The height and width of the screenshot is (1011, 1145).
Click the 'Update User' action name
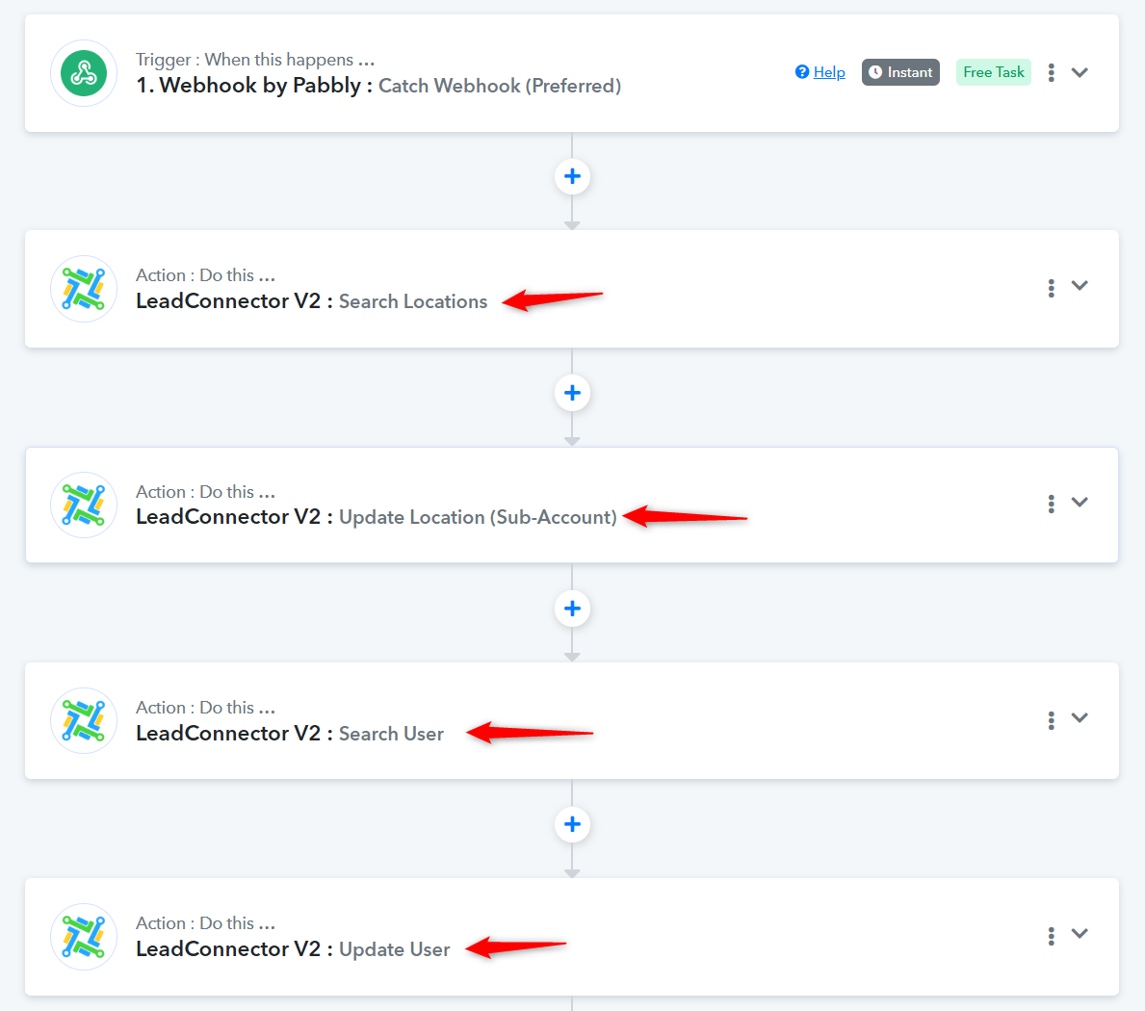tap(394, 949)
